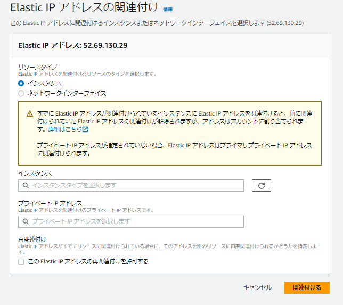
Task: Click the プライベート IP アドレス field label
Action: click(x=50, y=203)
